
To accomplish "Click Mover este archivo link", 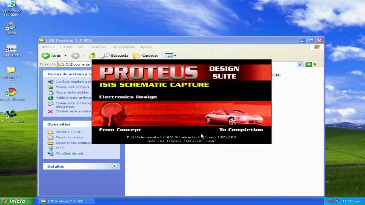I will point(72,87).
